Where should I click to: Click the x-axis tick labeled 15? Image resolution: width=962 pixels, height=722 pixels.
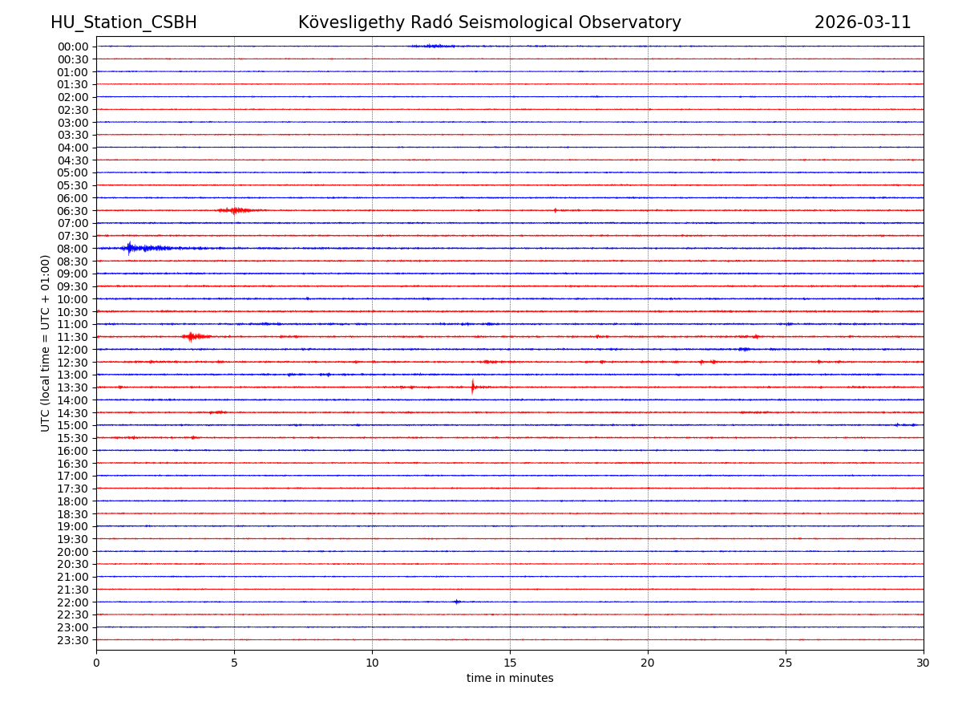[510, 663]
